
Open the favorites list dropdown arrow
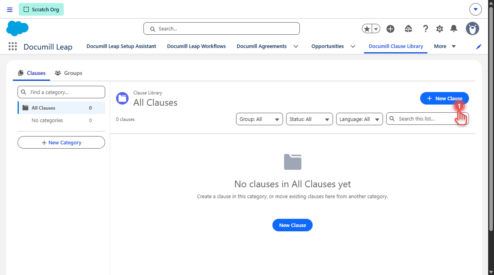point(376,29)
